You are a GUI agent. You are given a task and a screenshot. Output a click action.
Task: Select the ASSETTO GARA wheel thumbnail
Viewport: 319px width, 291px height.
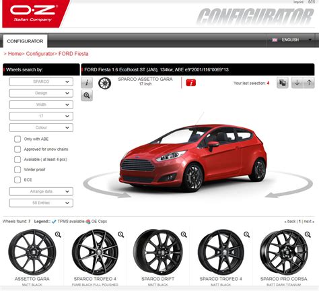[32, 252]
